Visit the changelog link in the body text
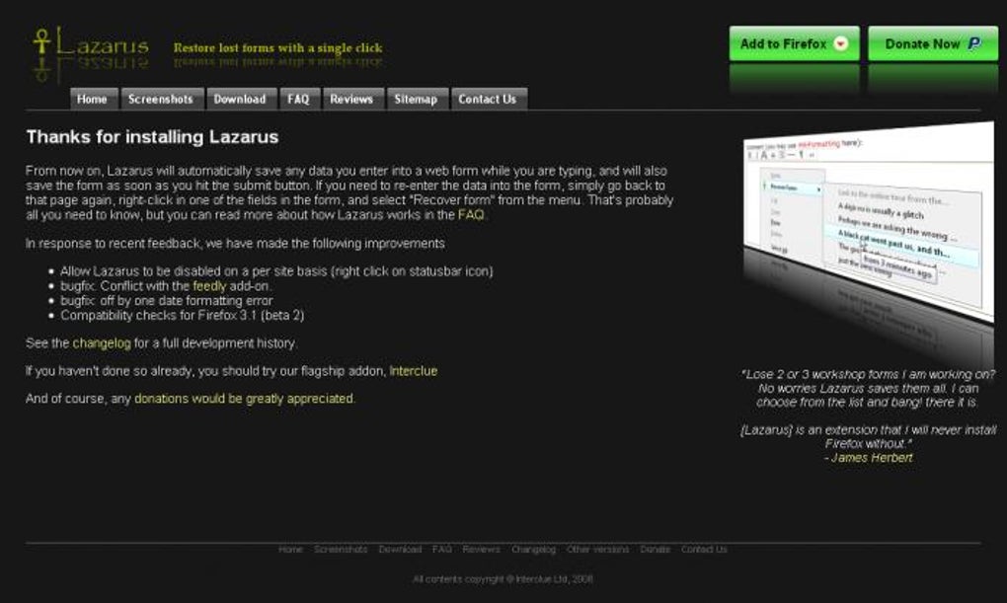The image size is (1007, 603). point(102,343)
